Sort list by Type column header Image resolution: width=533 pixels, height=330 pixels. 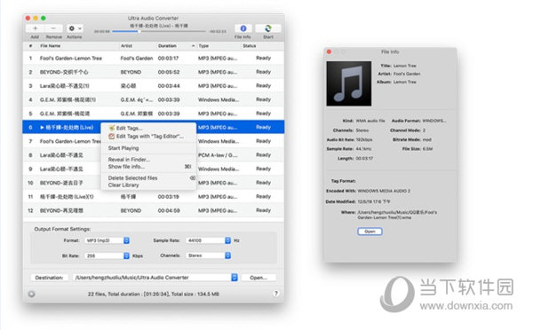tap(203, 46)
